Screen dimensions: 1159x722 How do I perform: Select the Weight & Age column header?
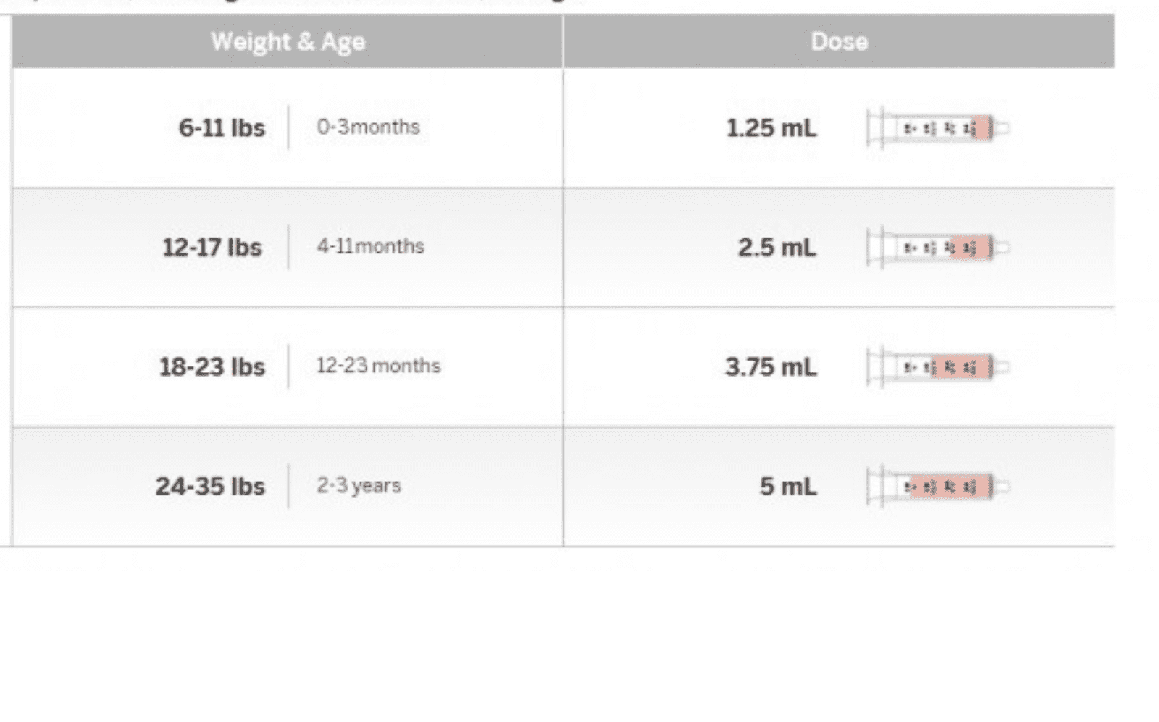coord(288,41)
